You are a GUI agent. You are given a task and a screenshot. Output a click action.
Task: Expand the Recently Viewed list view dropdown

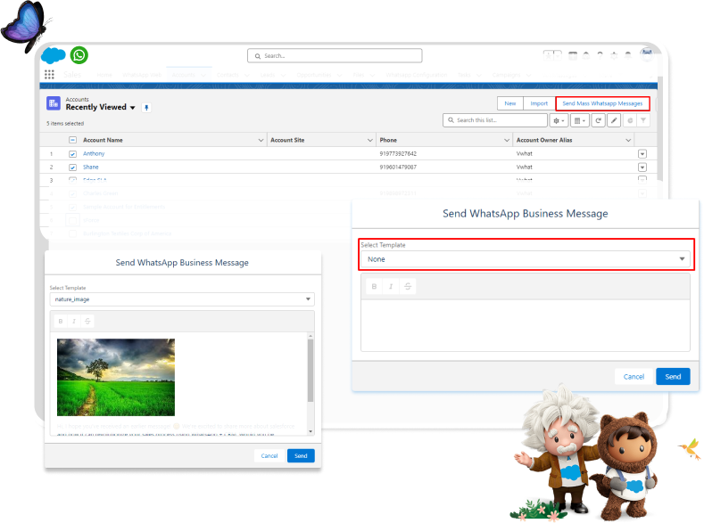(132, 108)
